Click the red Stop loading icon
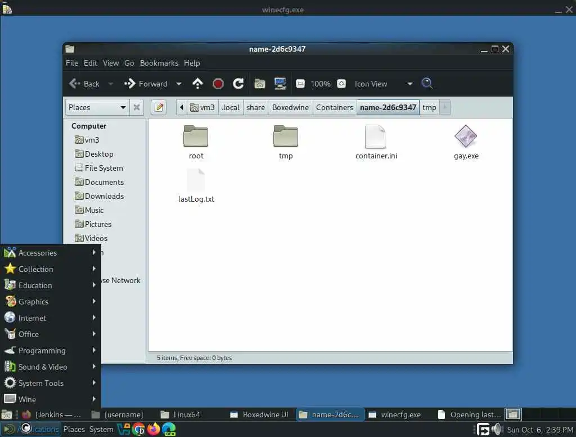This screenshot has height=437, width=576. coord(218,84)
